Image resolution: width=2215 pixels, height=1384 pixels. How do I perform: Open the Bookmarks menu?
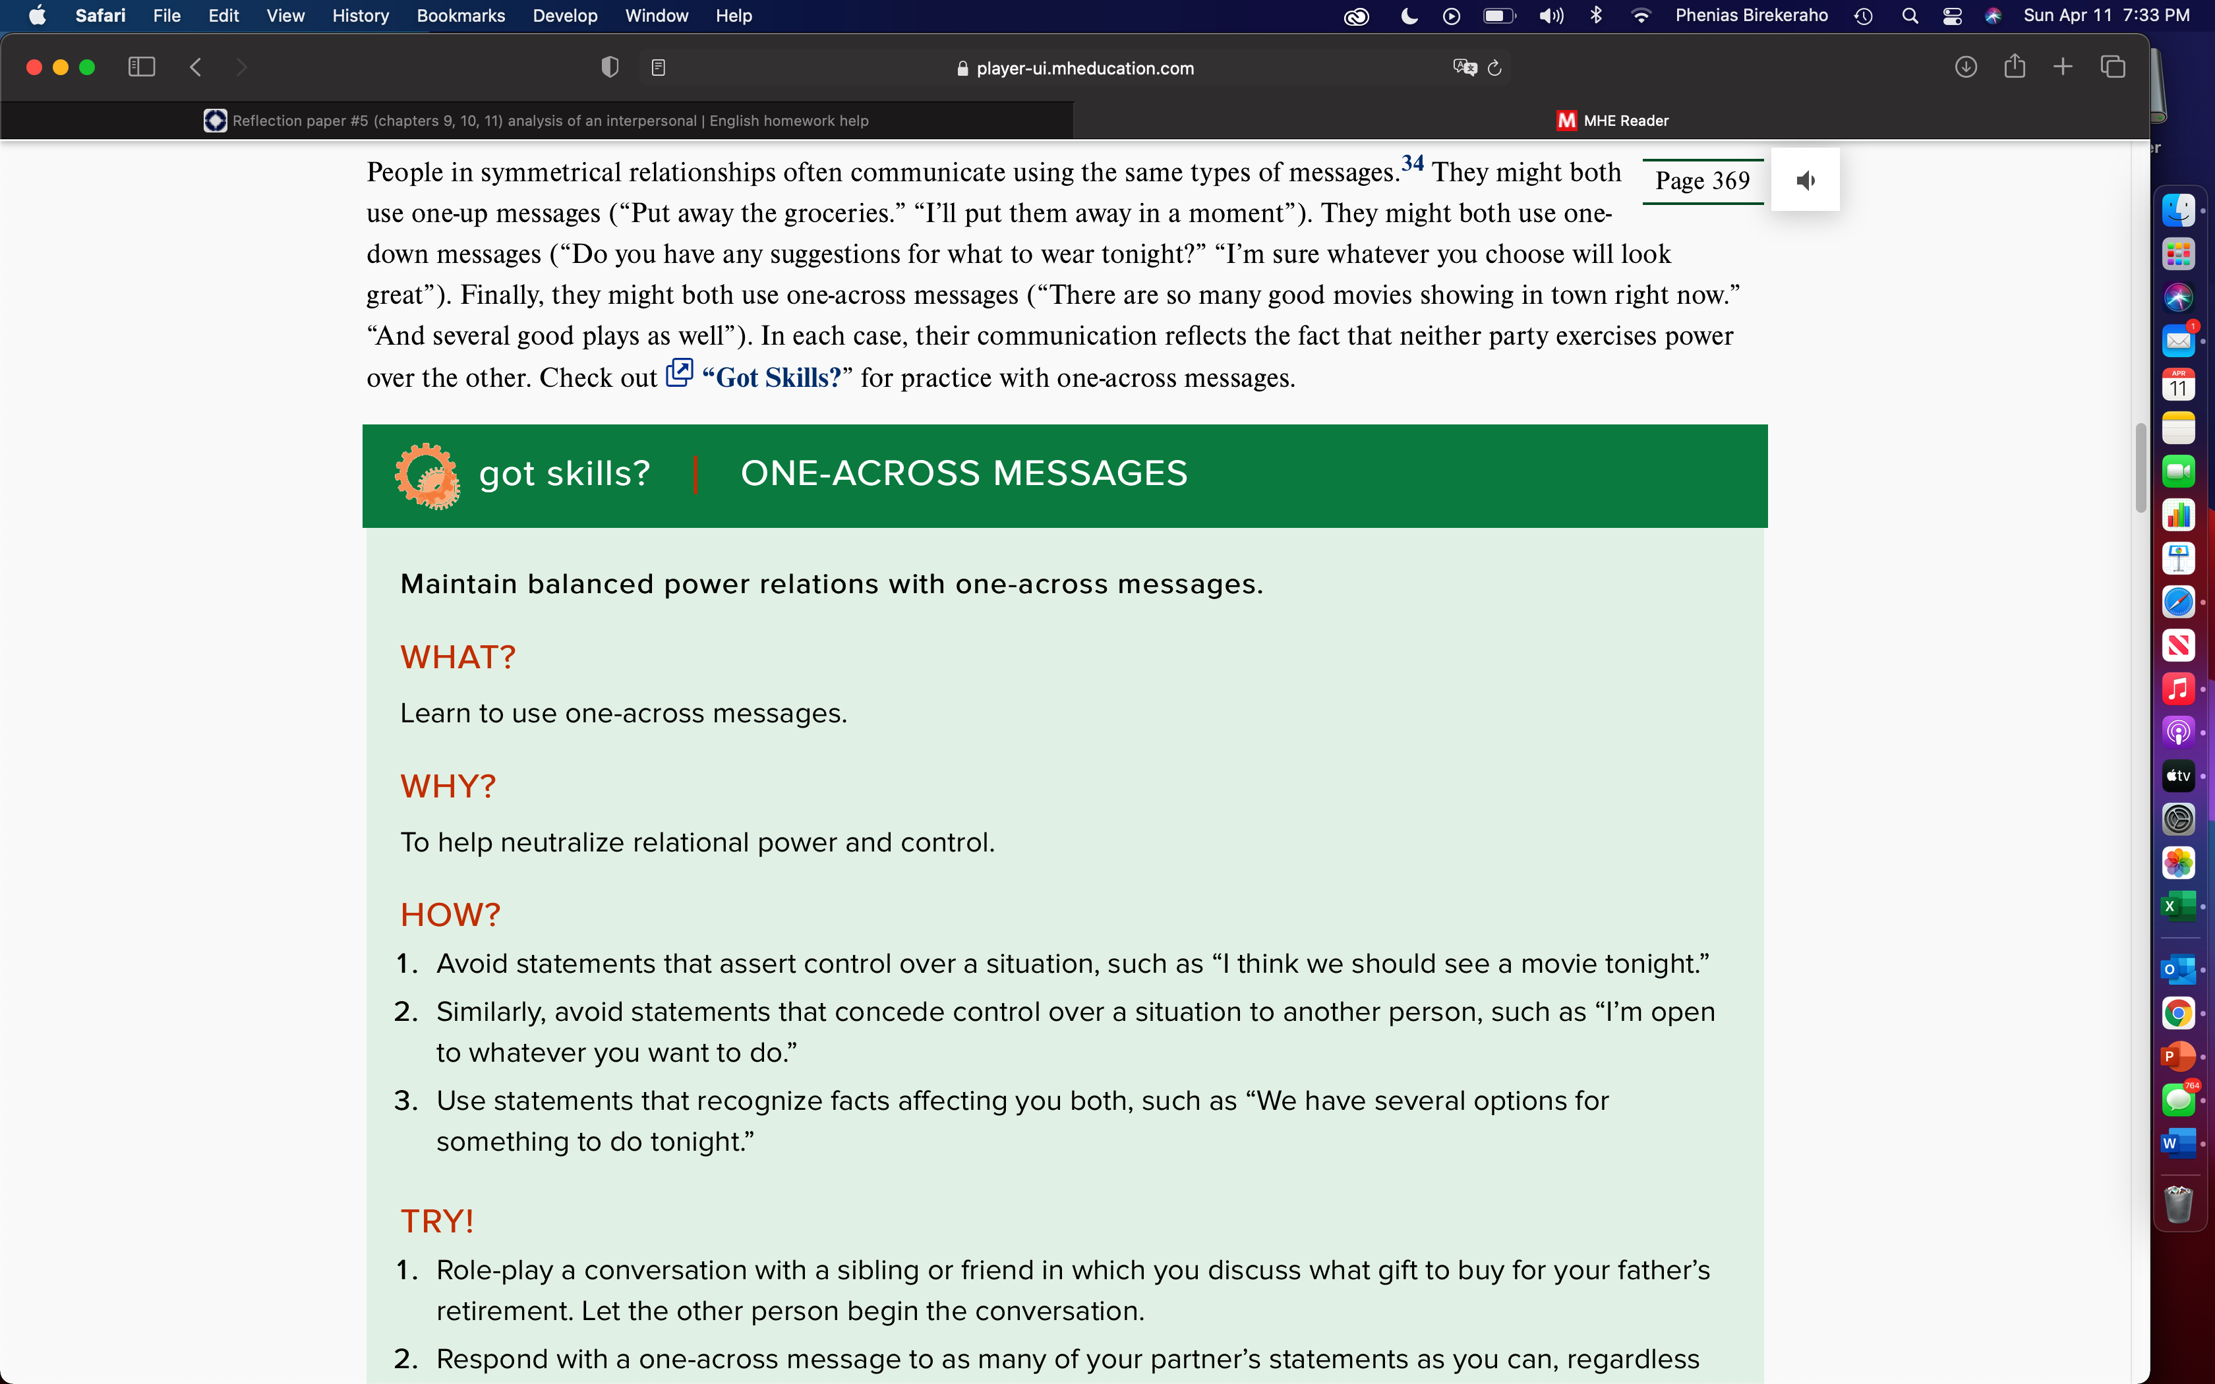(x=460, y=16)
